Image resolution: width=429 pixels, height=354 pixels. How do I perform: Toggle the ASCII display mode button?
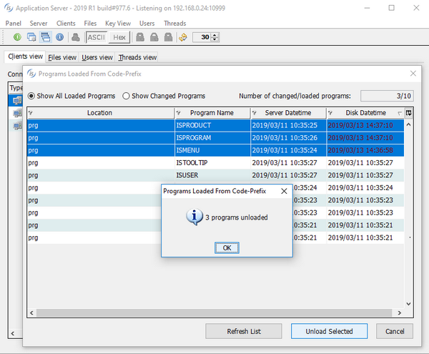pos(96,37)
